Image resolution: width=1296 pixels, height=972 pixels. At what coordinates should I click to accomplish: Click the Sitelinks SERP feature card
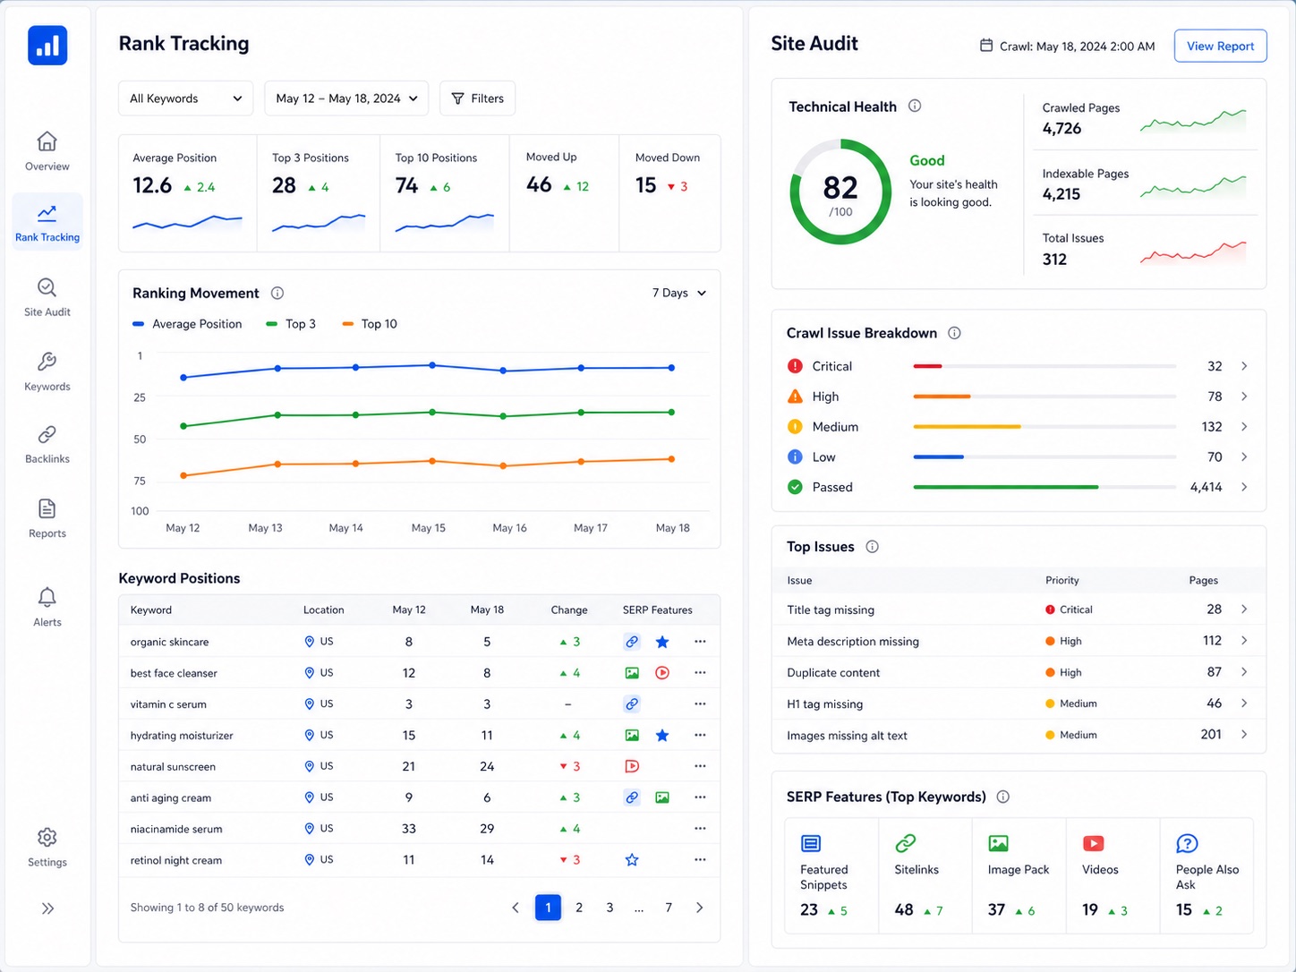925,875
